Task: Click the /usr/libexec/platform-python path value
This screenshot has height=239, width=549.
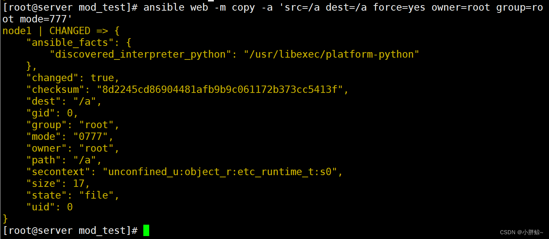Action: tap(331, 54)
